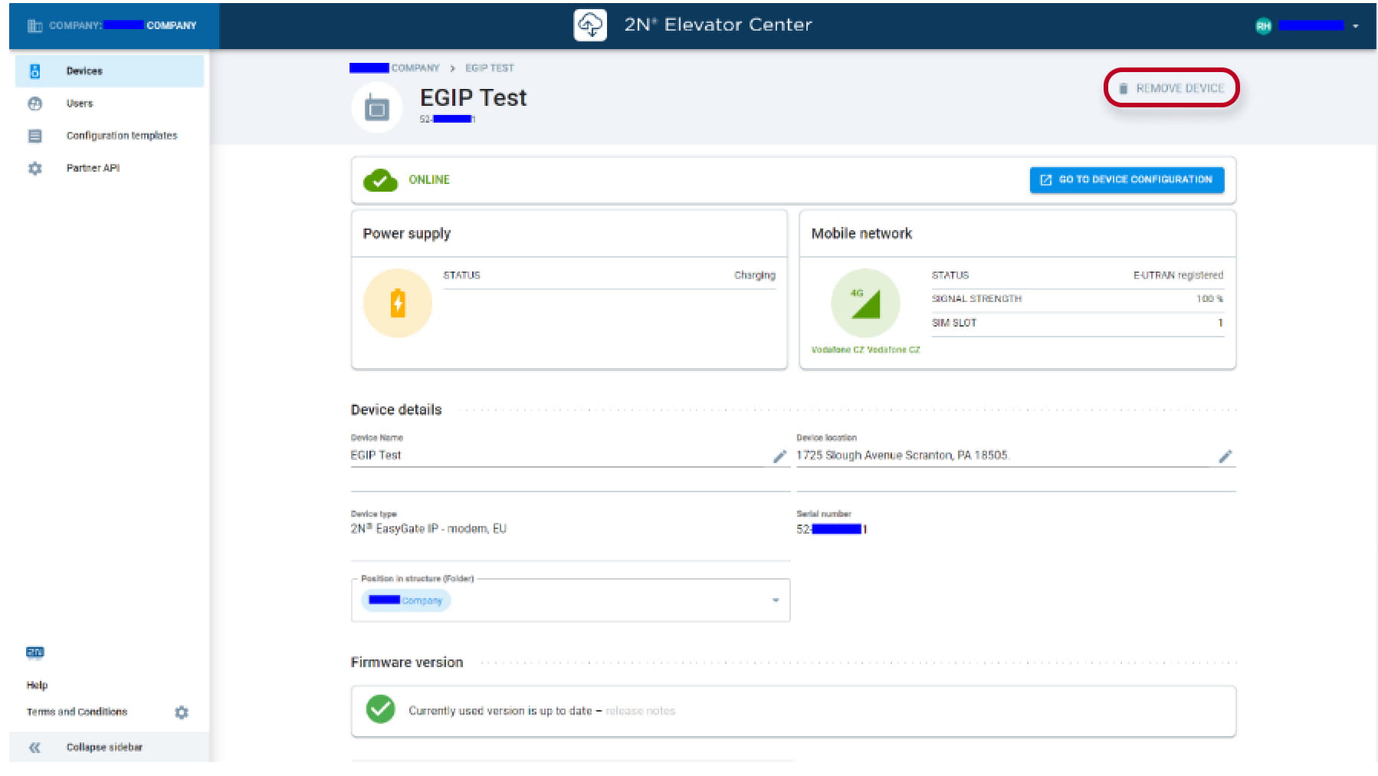This screenshot has width=1378, height=776.
Task: Click the 2N EasyGate IP device type text
Action: point(428,529)
